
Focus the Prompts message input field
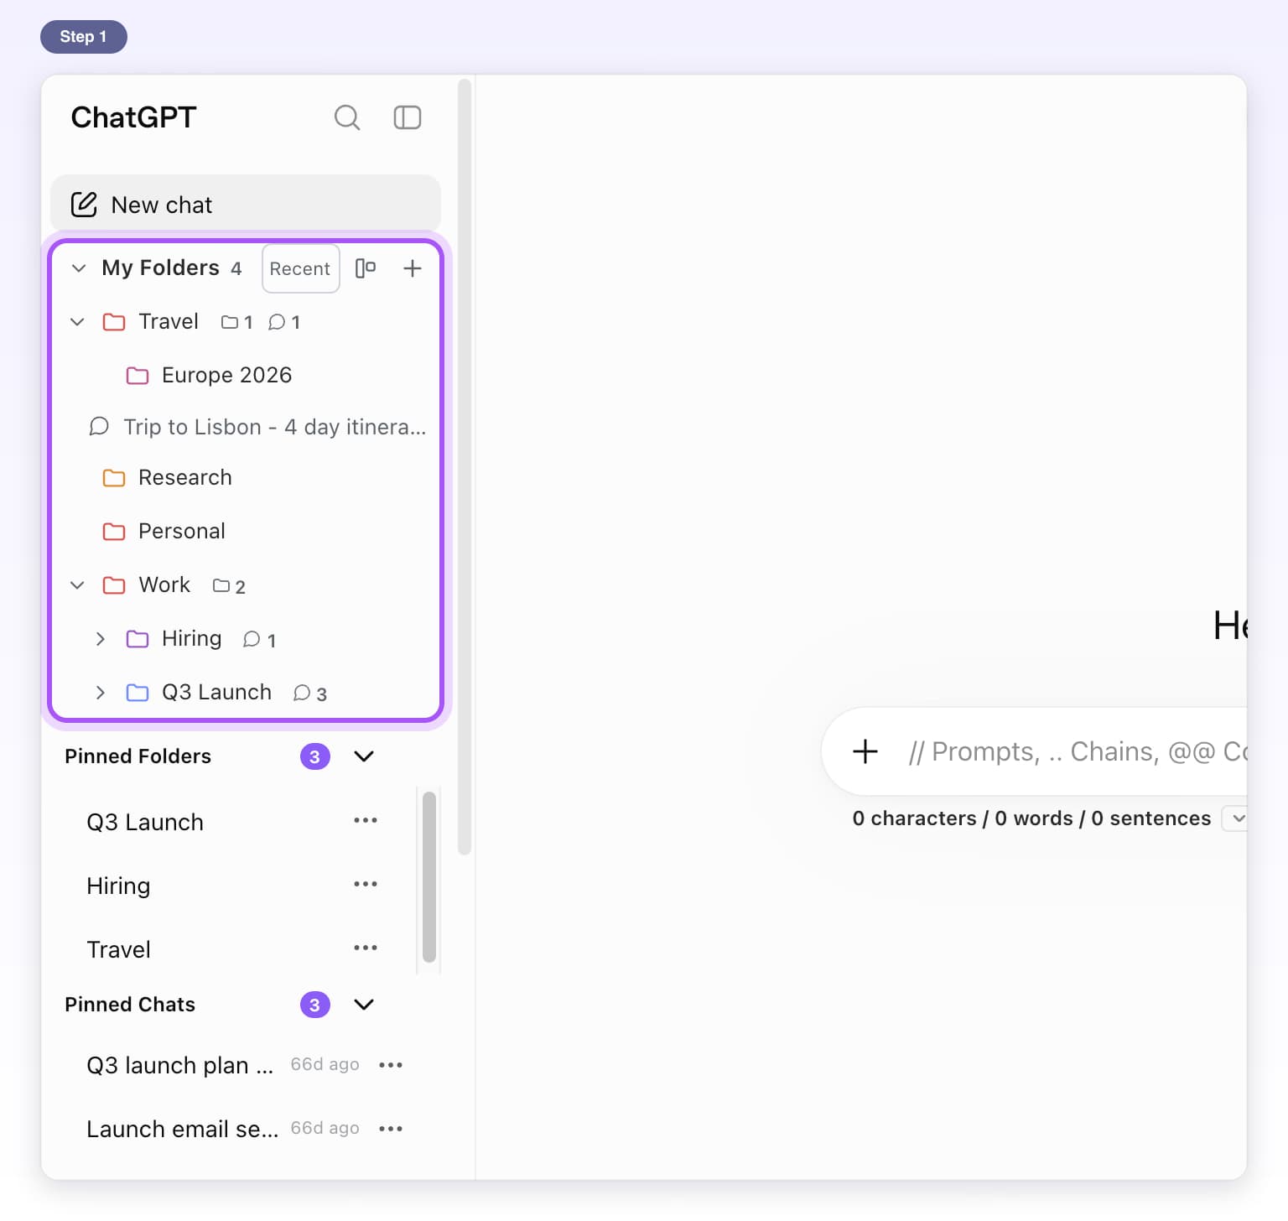pos(1078,751)
